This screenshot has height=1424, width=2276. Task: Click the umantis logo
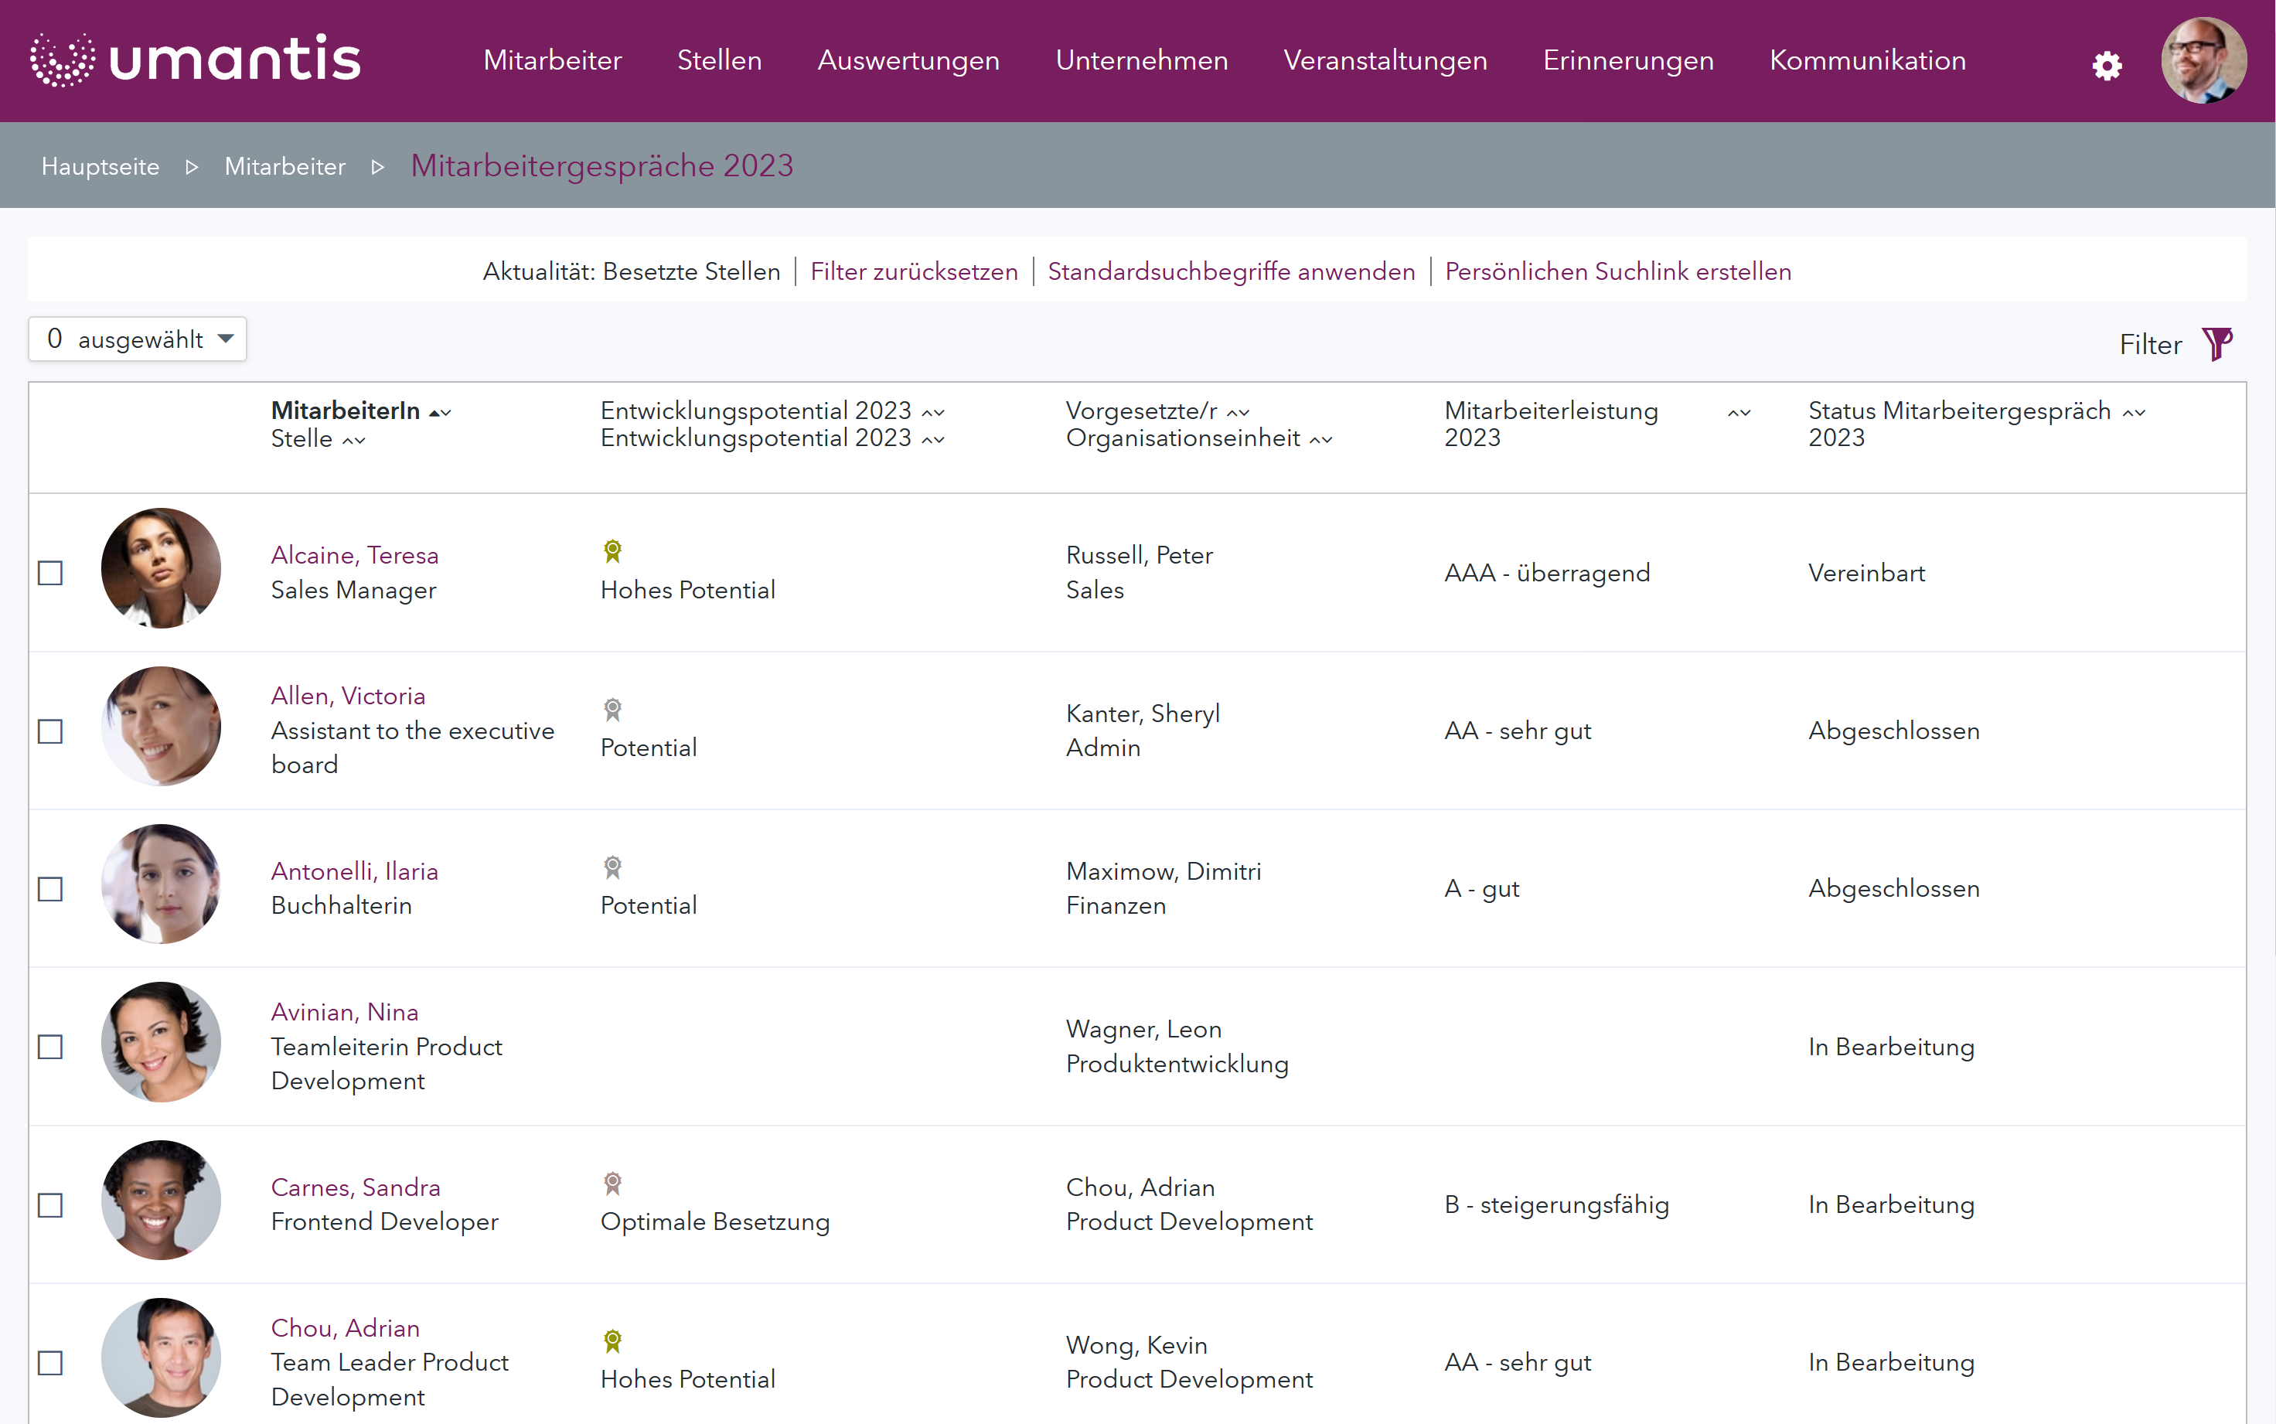point(196,60)
